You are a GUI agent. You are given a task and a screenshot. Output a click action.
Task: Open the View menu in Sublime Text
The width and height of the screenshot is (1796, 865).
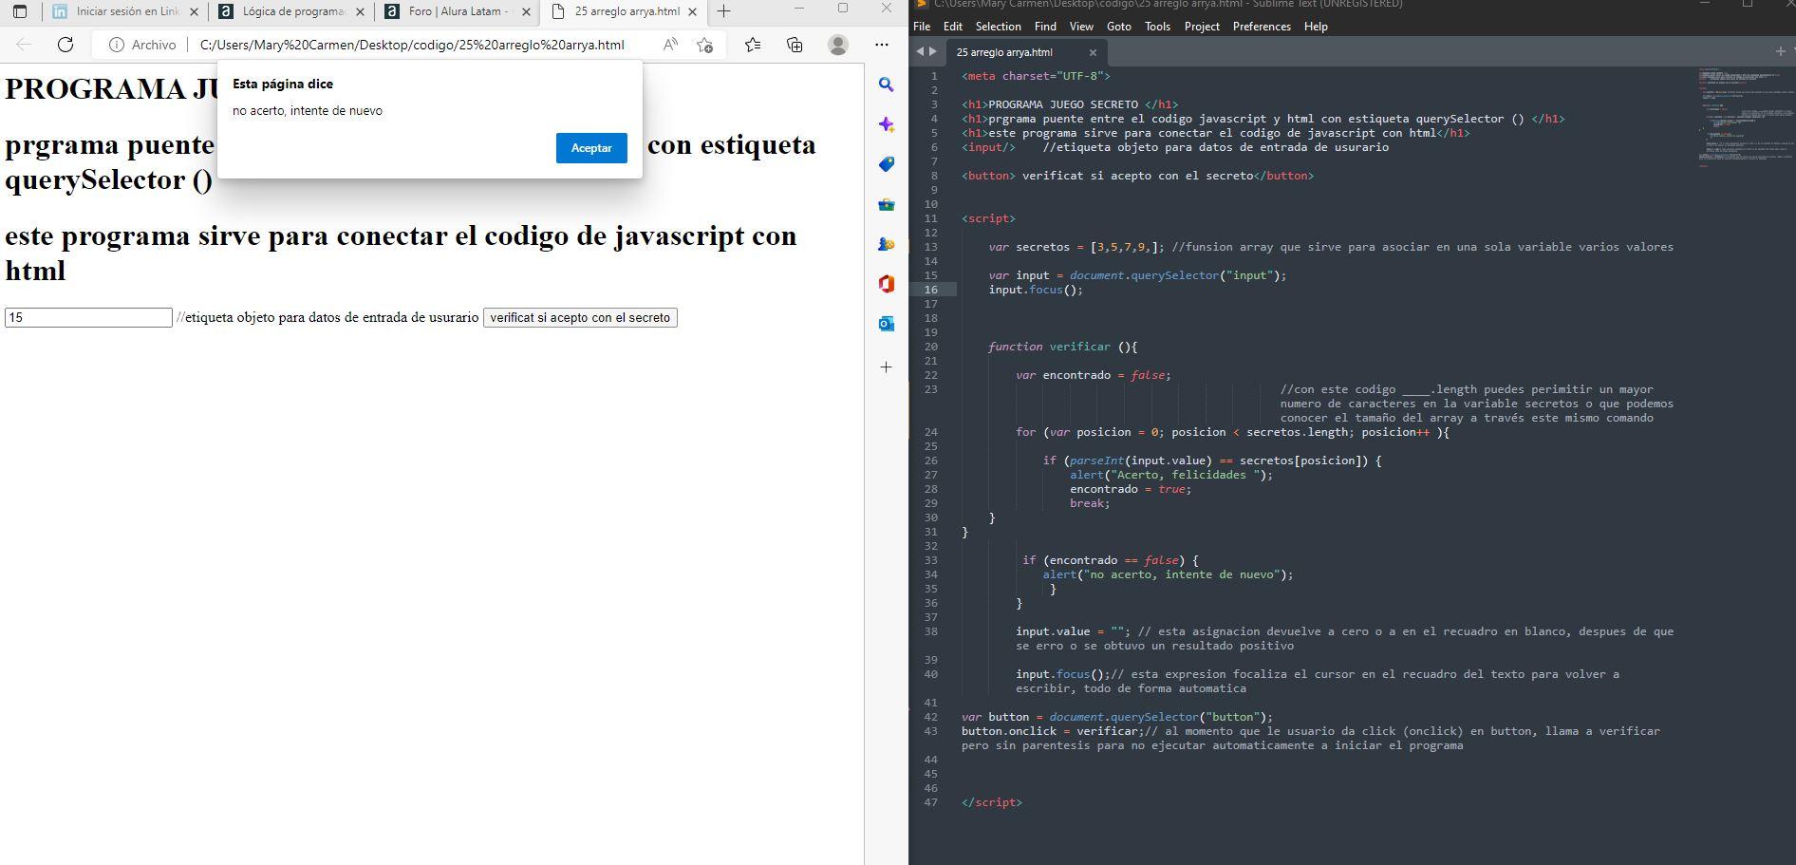point(1081,27)
